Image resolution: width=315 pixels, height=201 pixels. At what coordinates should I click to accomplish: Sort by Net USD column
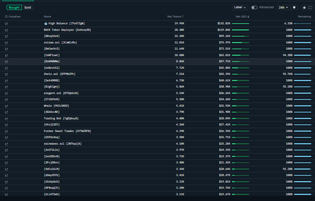click(242, 17)
